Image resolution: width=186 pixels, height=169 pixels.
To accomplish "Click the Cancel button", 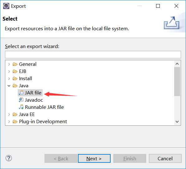I will (165, 158).
